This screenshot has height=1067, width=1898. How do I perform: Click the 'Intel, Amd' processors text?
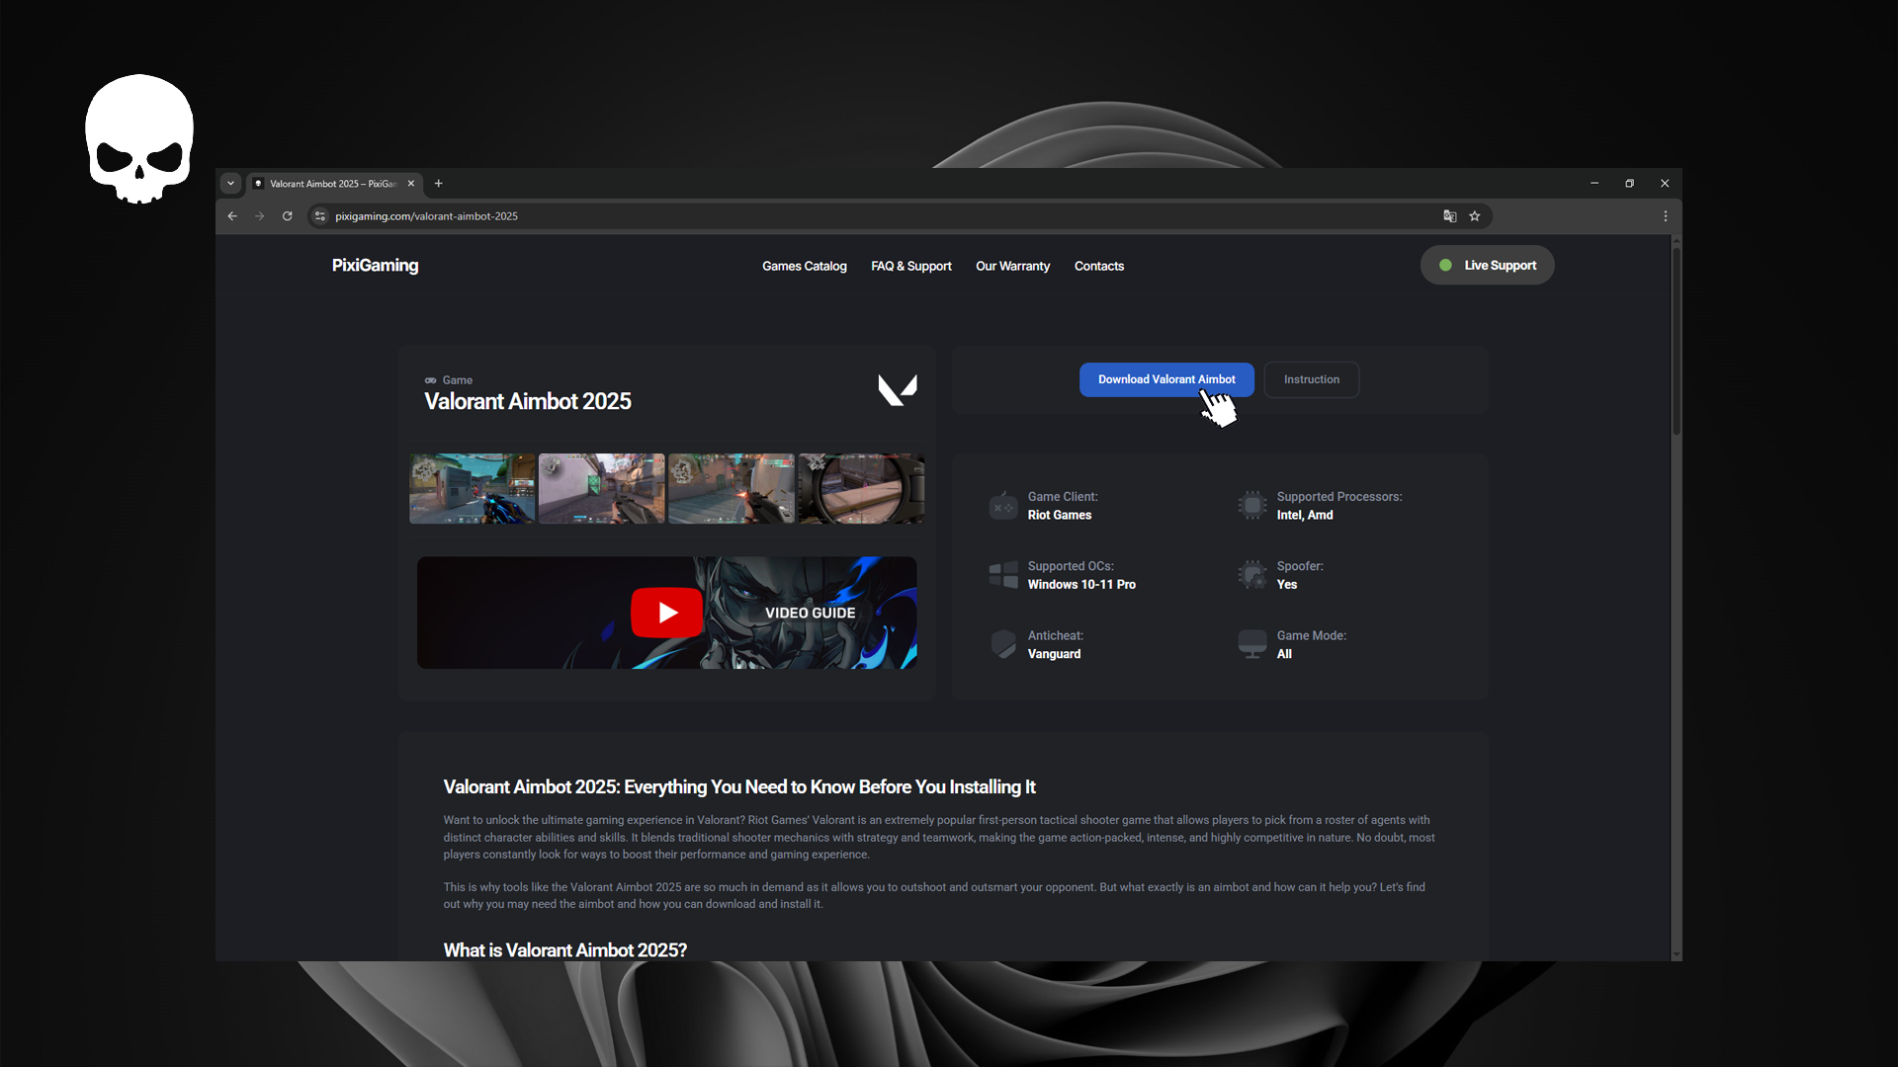(1305, 515)
